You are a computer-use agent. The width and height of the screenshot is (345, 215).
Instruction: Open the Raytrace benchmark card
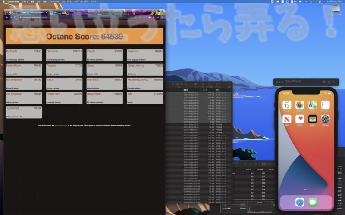145,55
